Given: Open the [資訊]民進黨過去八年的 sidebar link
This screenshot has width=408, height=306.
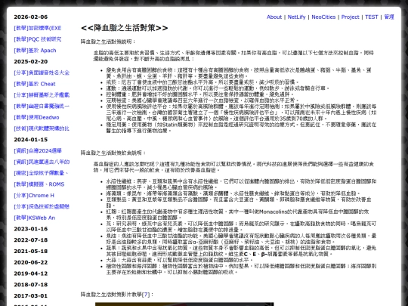Looking at the screenshot, I should click(x=42, y=162).
